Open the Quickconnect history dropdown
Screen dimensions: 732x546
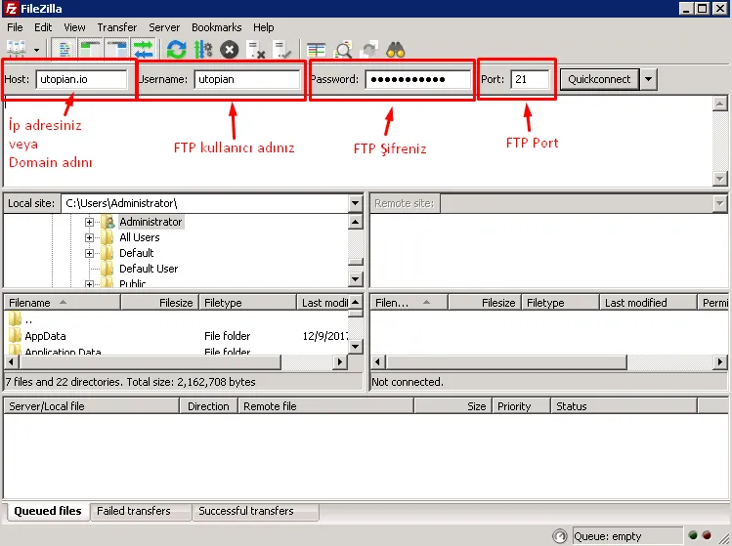(648, 79)
